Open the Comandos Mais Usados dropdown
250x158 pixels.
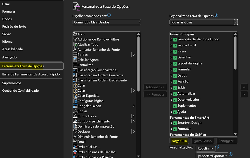(x=107, y=22)
